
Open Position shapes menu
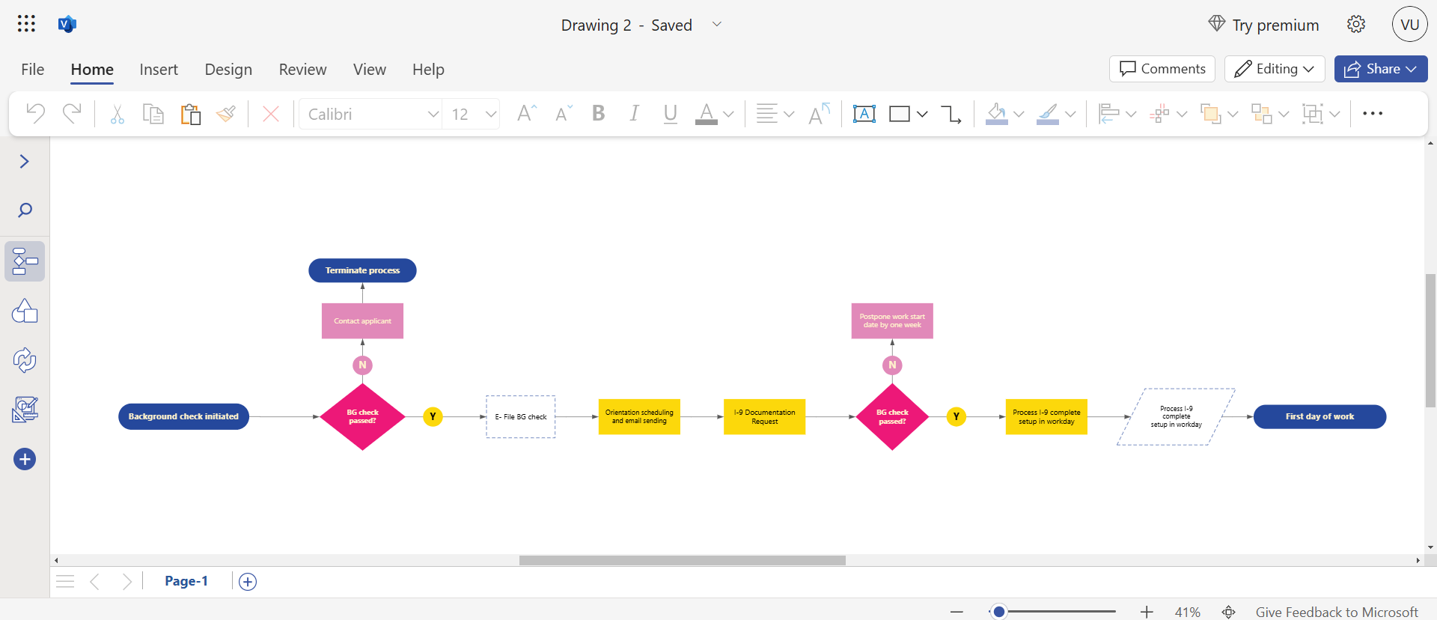pyautogui.click(x=1168, y=114)
